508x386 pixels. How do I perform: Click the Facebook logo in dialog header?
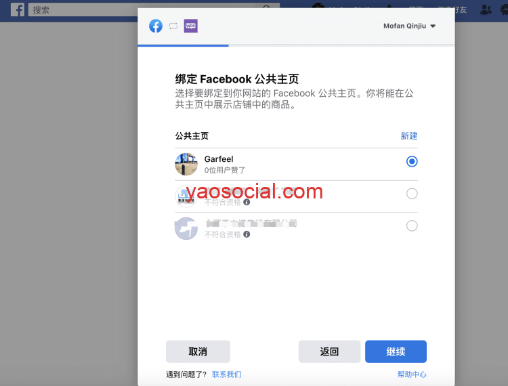pos(156,26)
